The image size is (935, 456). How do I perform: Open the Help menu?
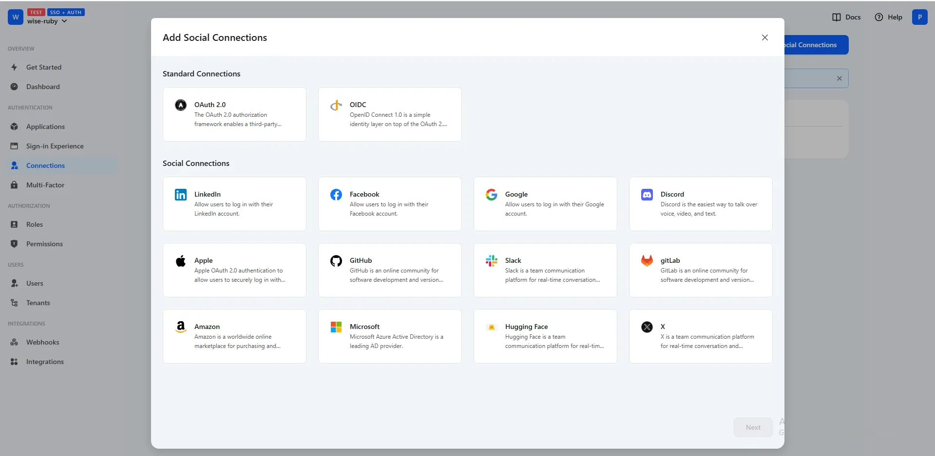tap(888, 17)
